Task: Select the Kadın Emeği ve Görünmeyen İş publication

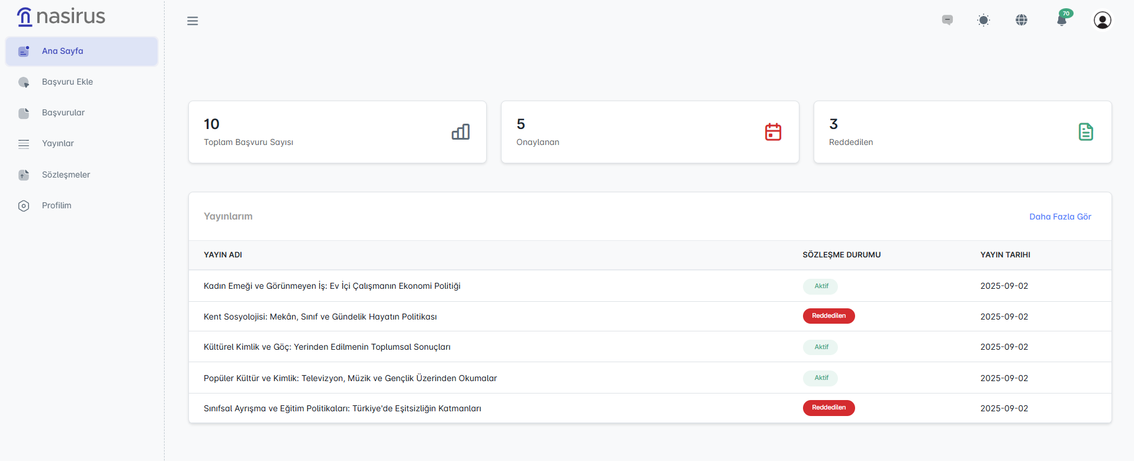Action: [x=332, y=286]
